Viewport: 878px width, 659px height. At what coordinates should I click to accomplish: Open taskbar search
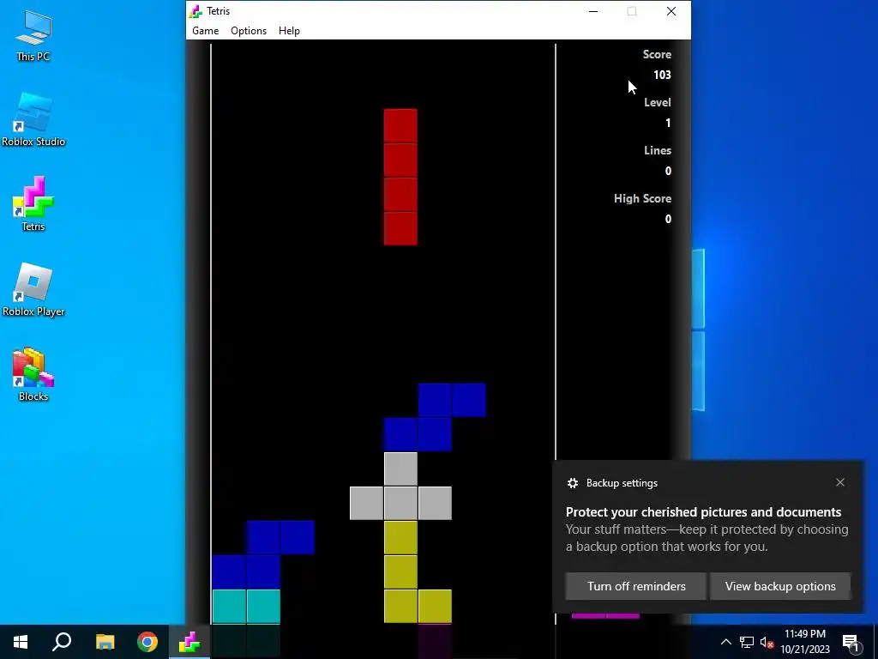[x=62, y=642]
